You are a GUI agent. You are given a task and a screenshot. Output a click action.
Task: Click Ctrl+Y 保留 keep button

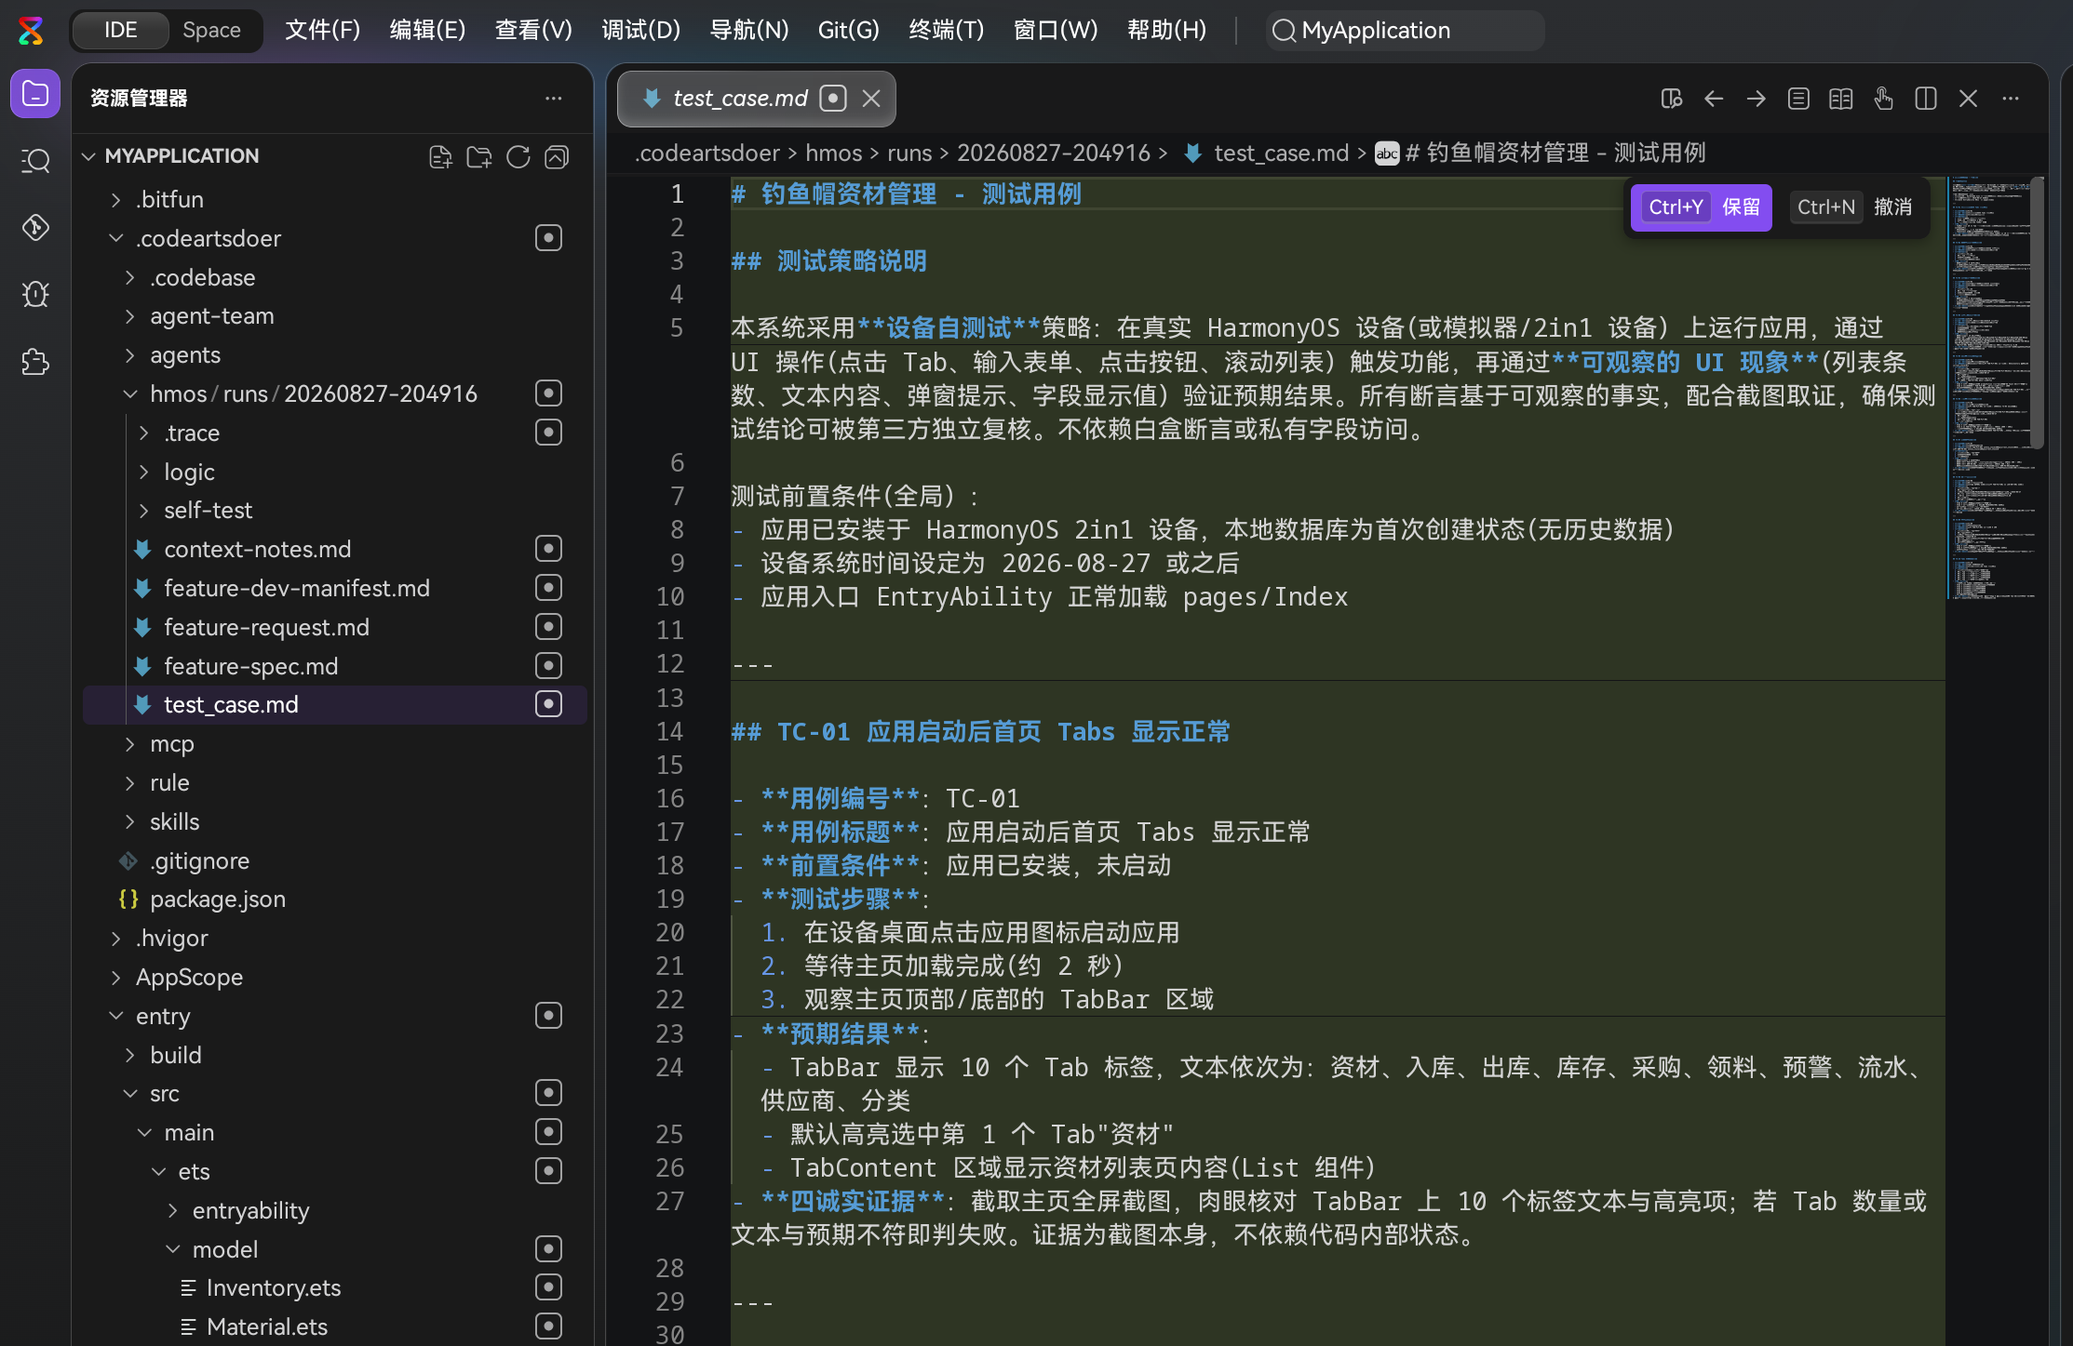coord(1702,207)
